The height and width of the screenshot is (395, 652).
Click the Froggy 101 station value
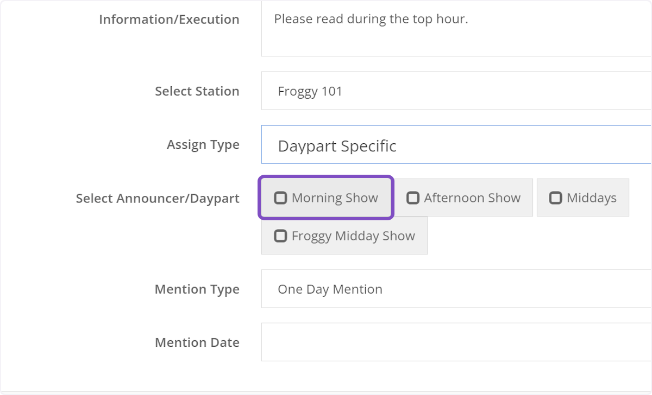(x=310, y=91)
